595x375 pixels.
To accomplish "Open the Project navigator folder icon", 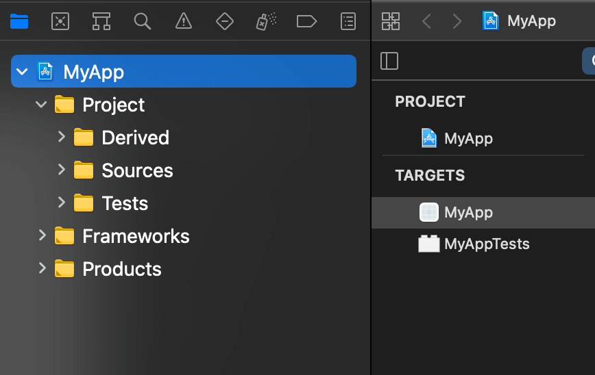I will pyautogui.click(x=19, y=21).
